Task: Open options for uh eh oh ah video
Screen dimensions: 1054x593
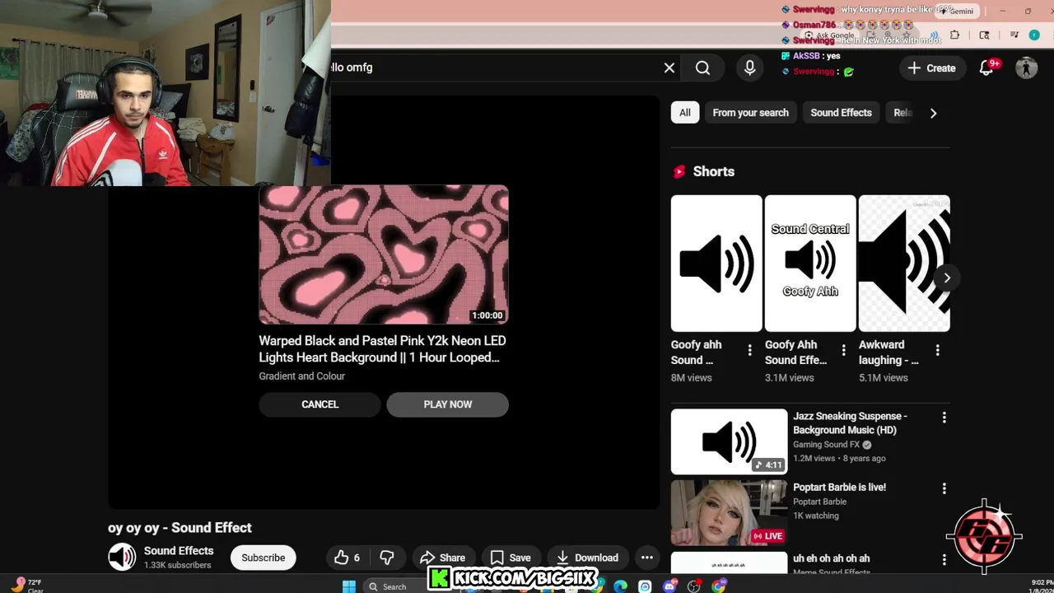Action: tap(944, 559)
